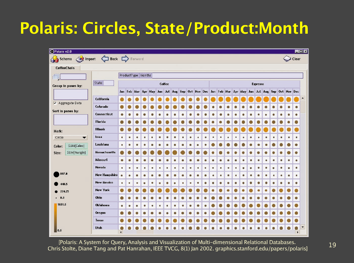Click the layers icon above Group in panes
Viewport: 354px width, 263px height.
click(56, 77)
